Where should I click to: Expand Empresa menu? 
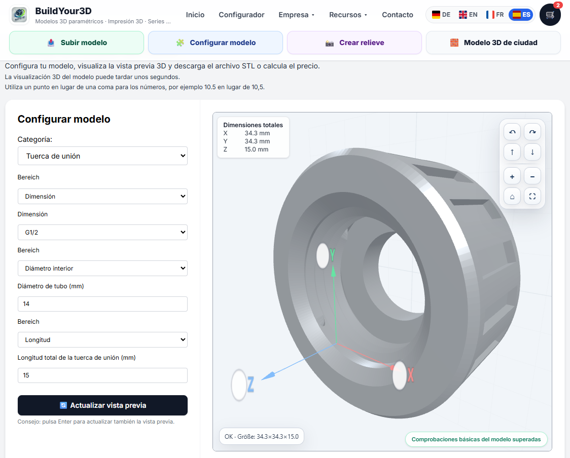(296, 15)
